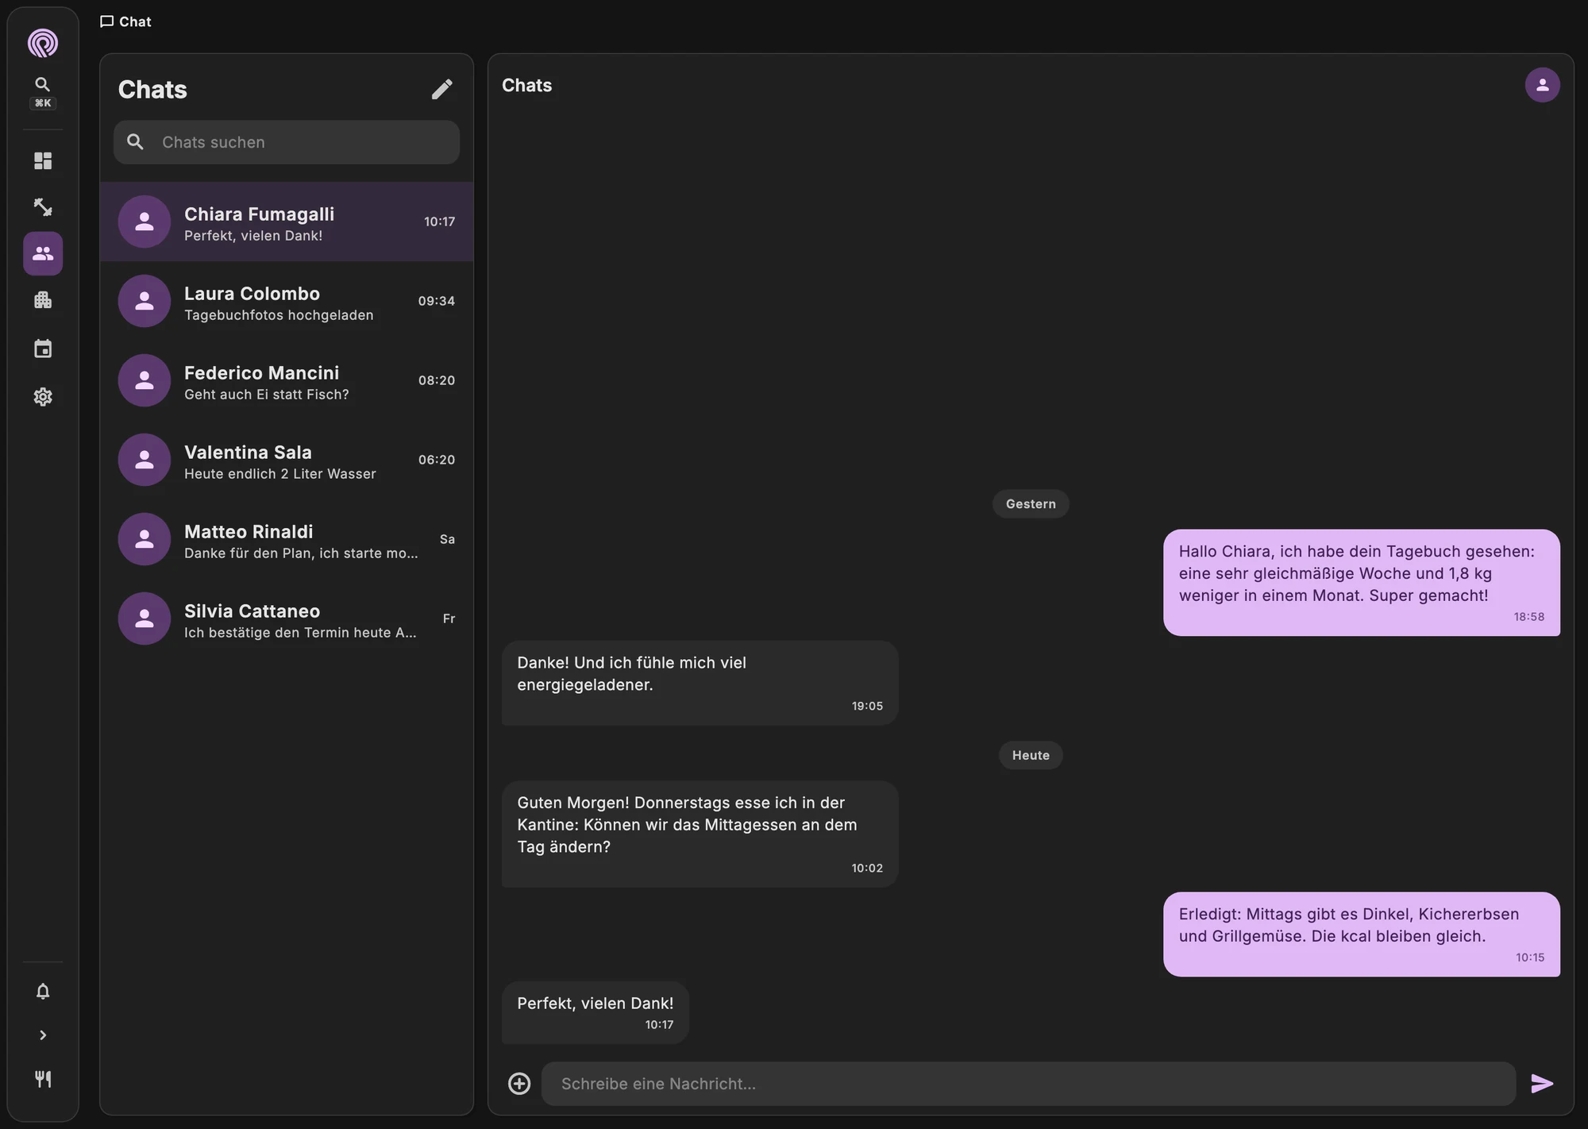Click 'Heute endlich 2 Liter Wasser' preview

coord(280,474)
